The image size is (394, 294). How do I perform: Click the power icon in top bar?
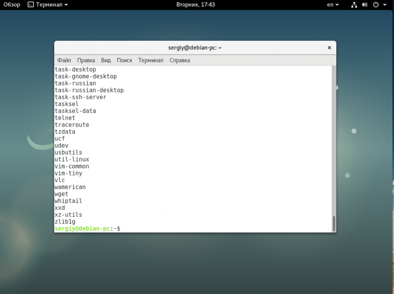coord(376,5)
